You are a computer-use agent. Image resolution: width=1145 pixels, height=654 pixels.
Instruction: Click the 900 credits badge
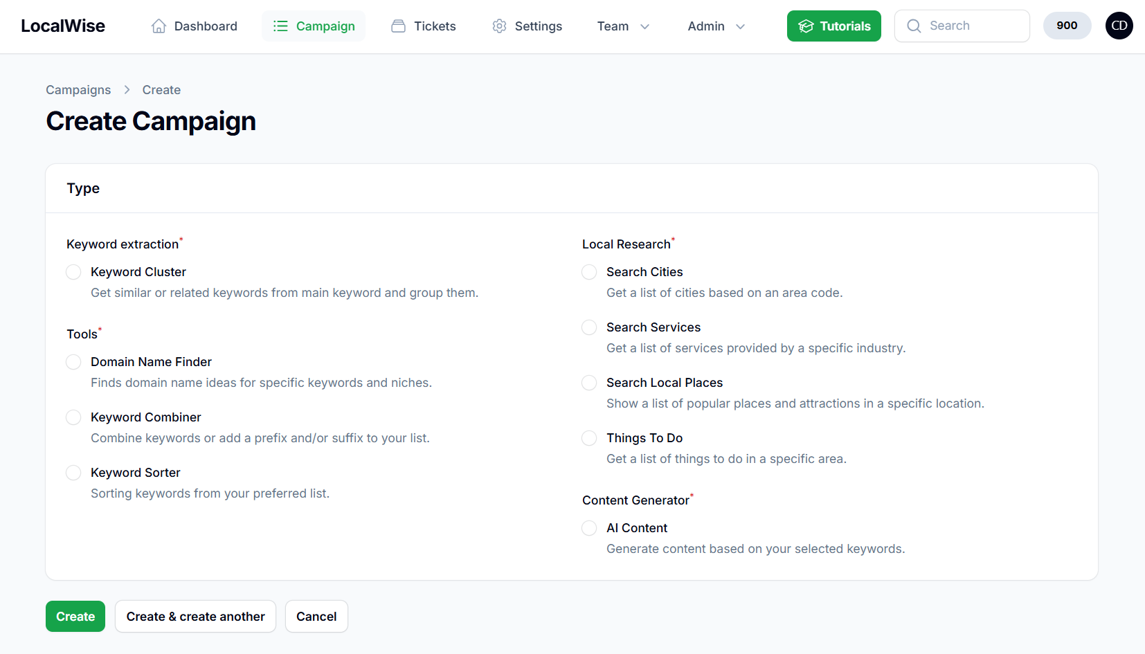(x=1067, y=26)
